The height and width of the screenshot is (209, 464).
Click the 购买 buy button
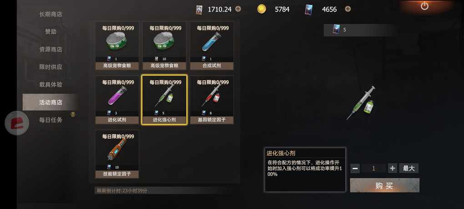coord(384,186)
